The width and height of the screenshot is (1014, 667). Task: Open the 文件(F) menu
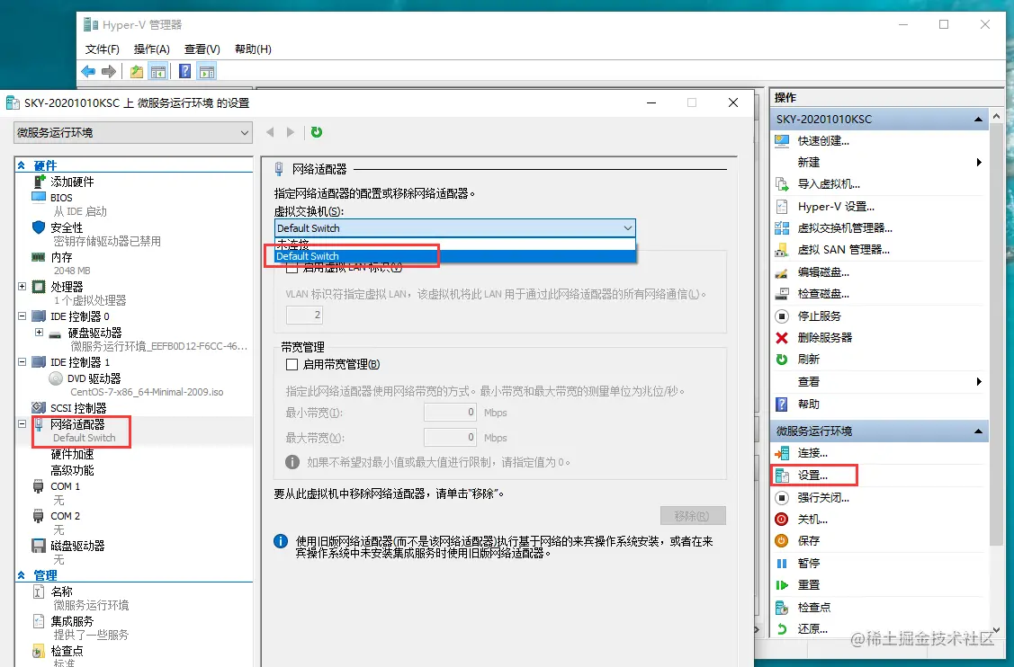[103, 49]
